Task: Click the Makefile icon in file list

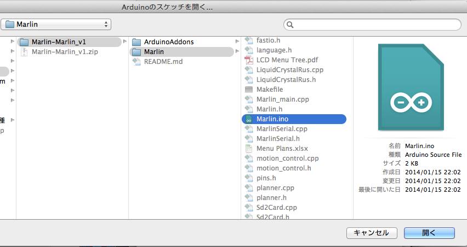Action: click(248, 89)
